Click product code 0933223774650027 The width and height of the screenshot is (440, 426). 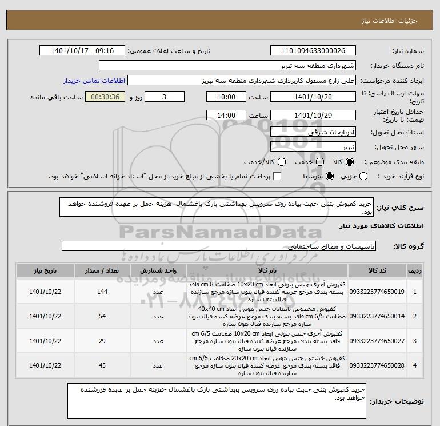tap(377, 341)
